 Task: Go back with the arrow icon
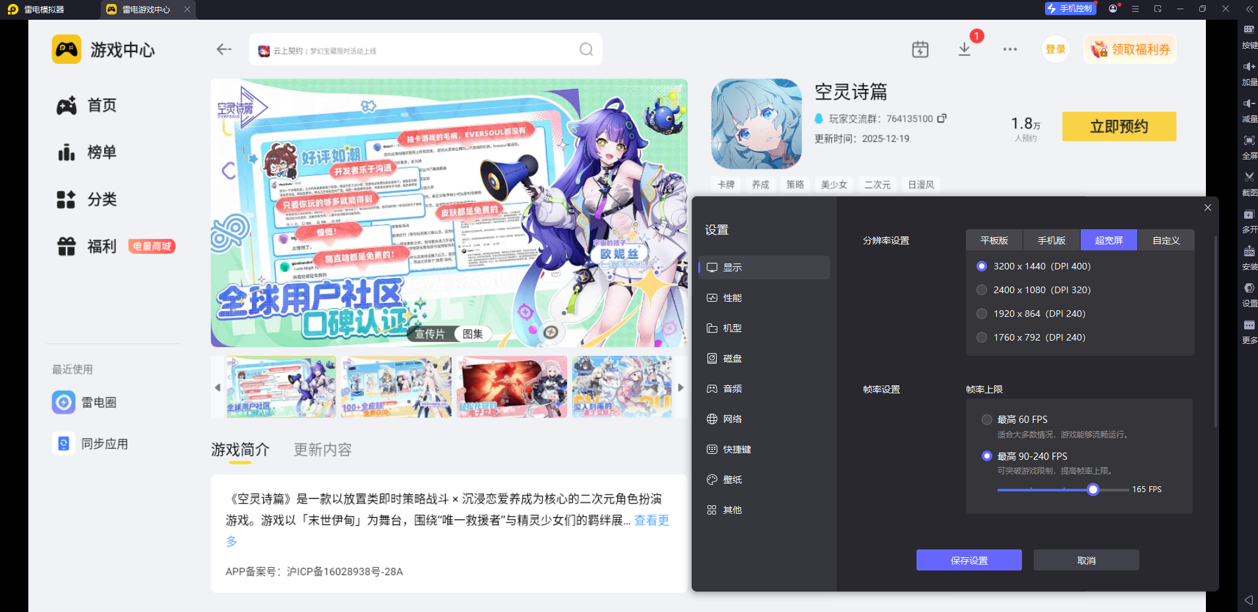pyautogui.click(x=224, y=49)
